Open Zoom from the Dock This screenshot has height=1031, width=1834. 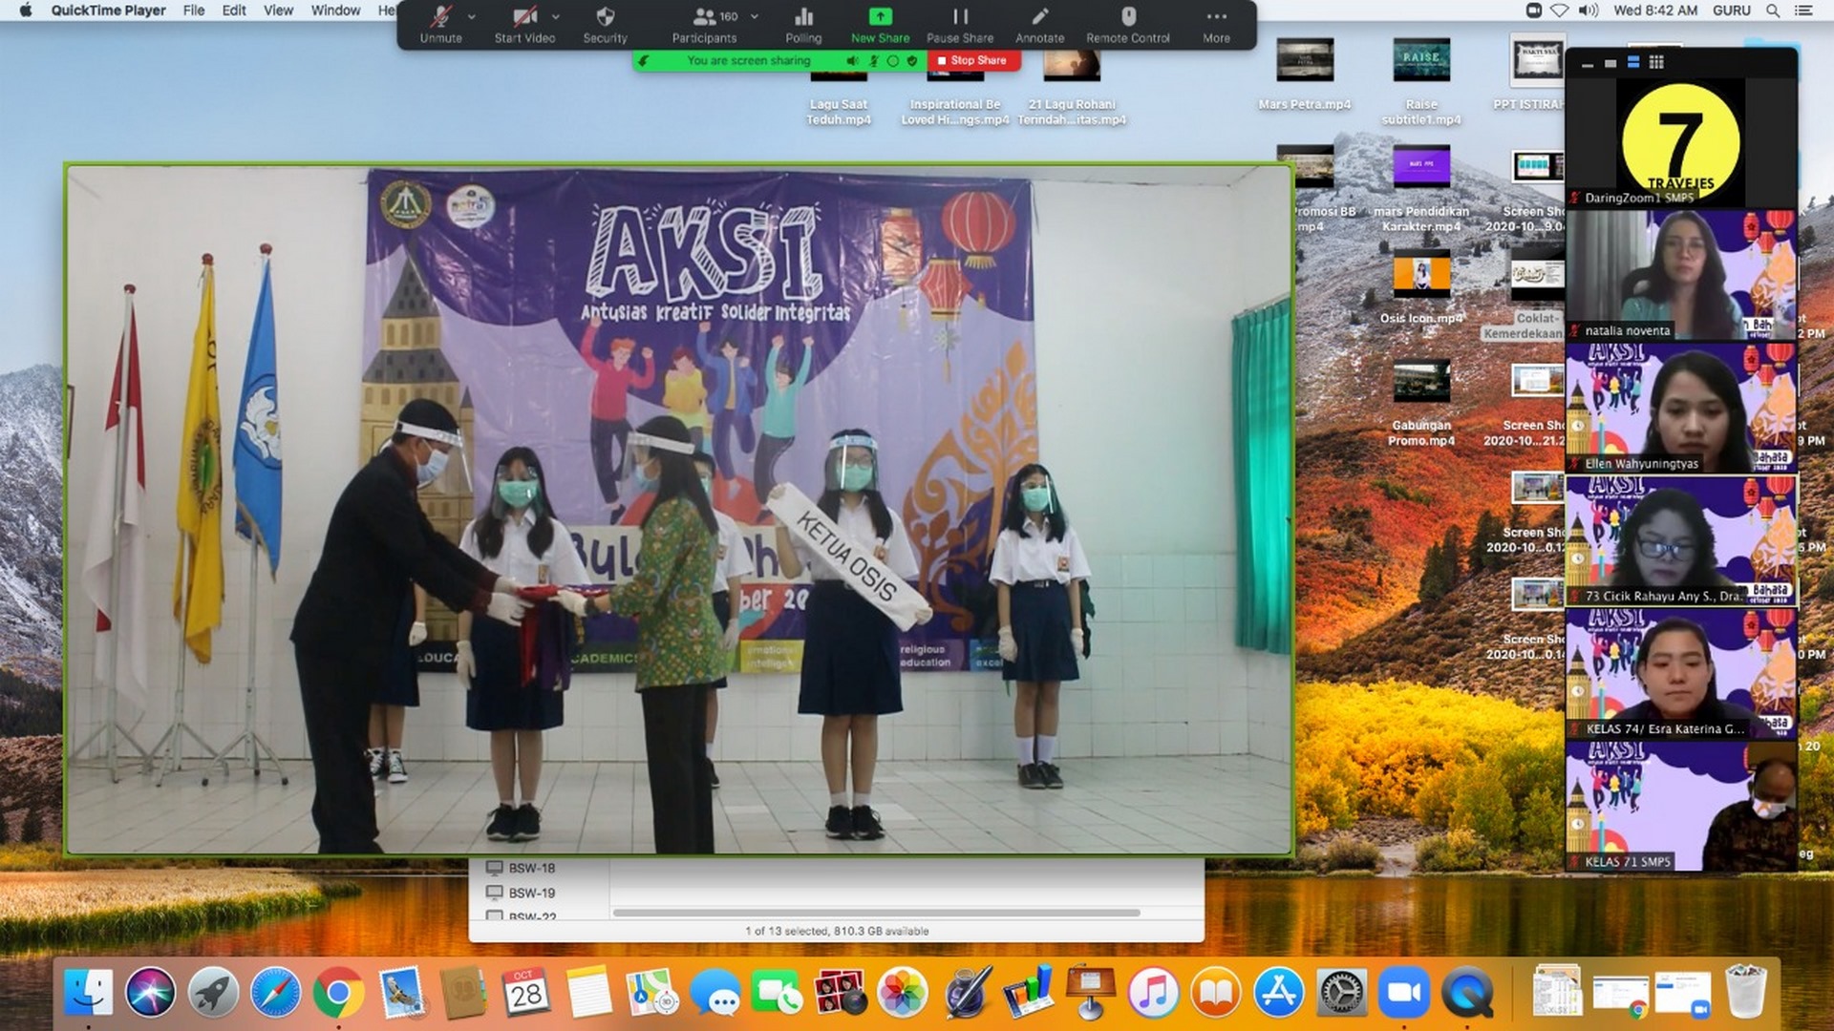1403,993
